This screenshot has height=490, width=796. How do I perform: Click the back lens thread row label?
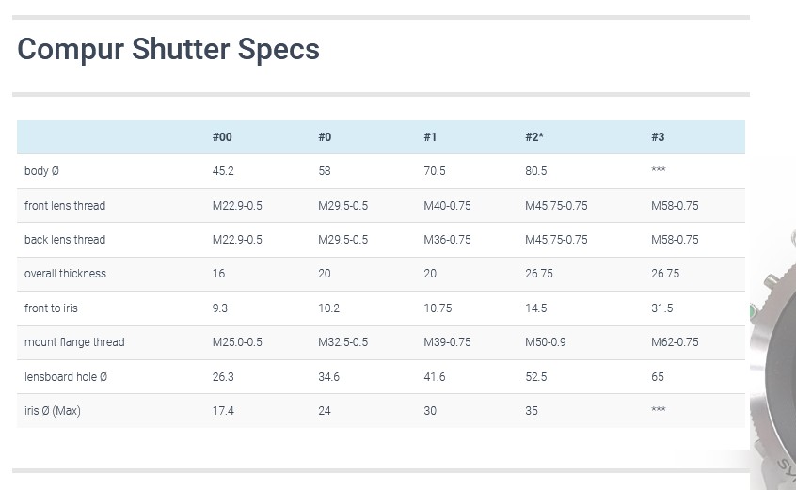pos(65,240)
